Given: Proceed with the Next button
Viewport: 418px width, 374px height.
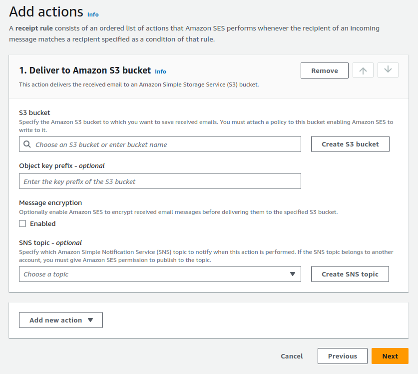Looking at the screenshot, I should 390,356.
